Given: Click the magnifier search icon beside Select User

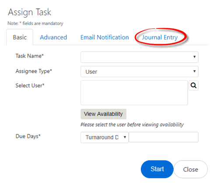Looking at the screenshot, I should (x=193, y=86).
